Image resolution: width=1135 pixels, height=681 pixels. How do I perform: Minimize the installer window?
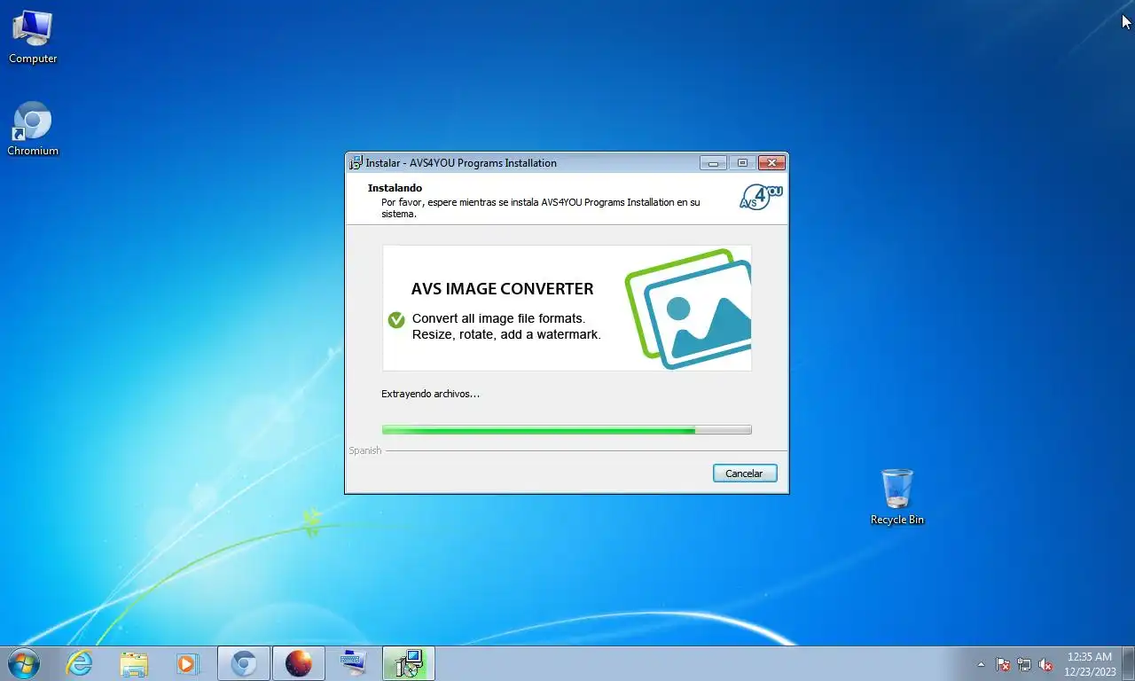[713, 162]
